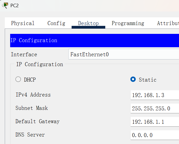Click the IP Configuration group box heading
This screenshot has height=144, width=179.
pyautogui.click(x=40, y=64)
